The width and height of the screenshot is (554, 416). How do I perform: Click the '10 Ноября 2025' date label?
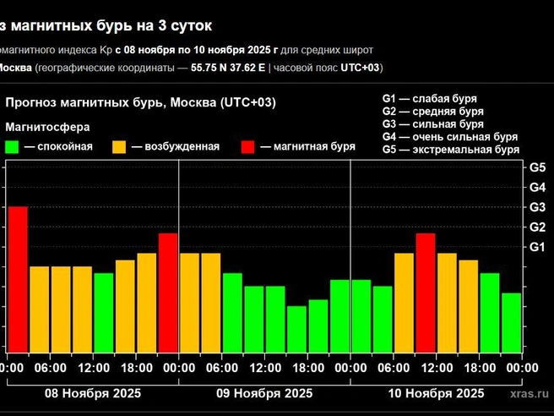click(436, 393)
